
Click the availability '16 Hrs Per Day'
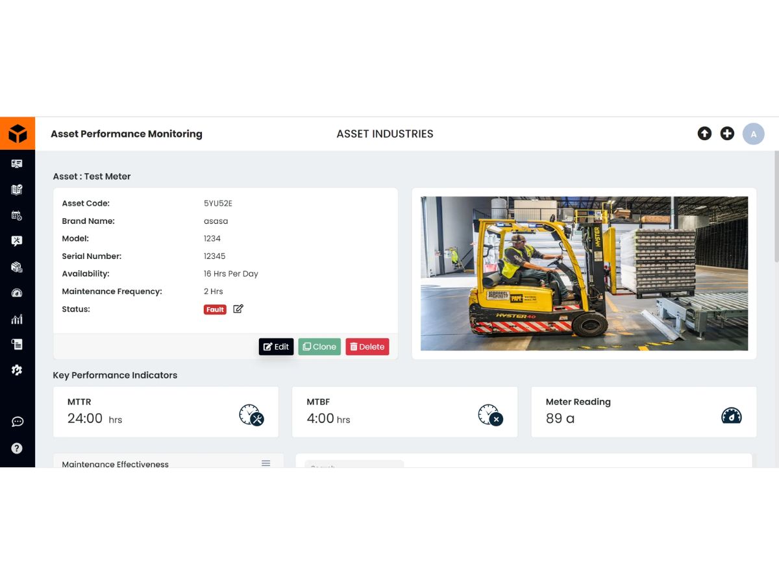tap(231, 274)
